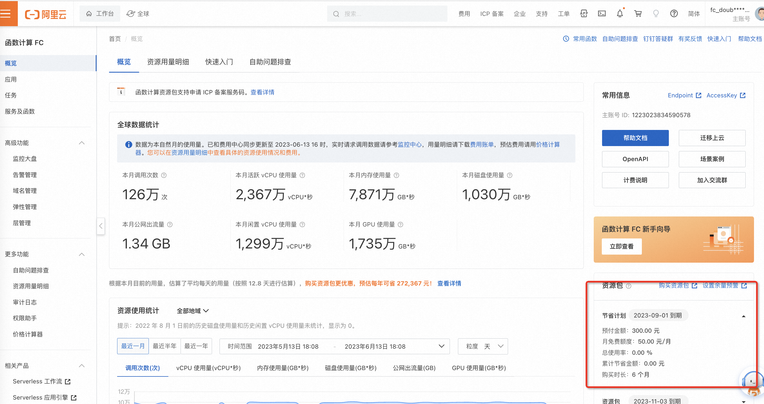764x404 pixels.
Task: Collapse the 高级功能 sidebar section
Action: click(x=82, y=143)
